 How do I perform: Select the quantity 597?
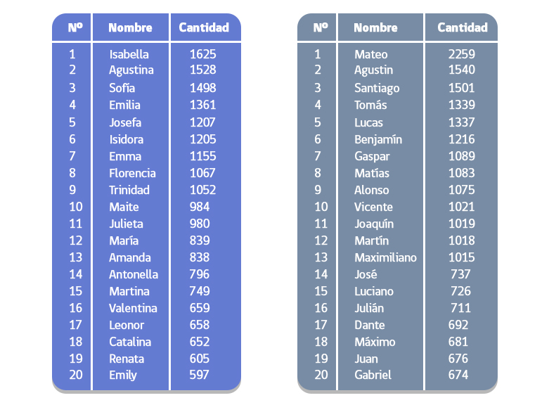click(x=199, y=375)
